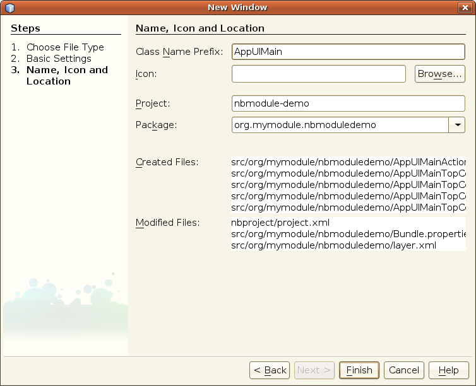Close the New Window dialog

point(465,8)
